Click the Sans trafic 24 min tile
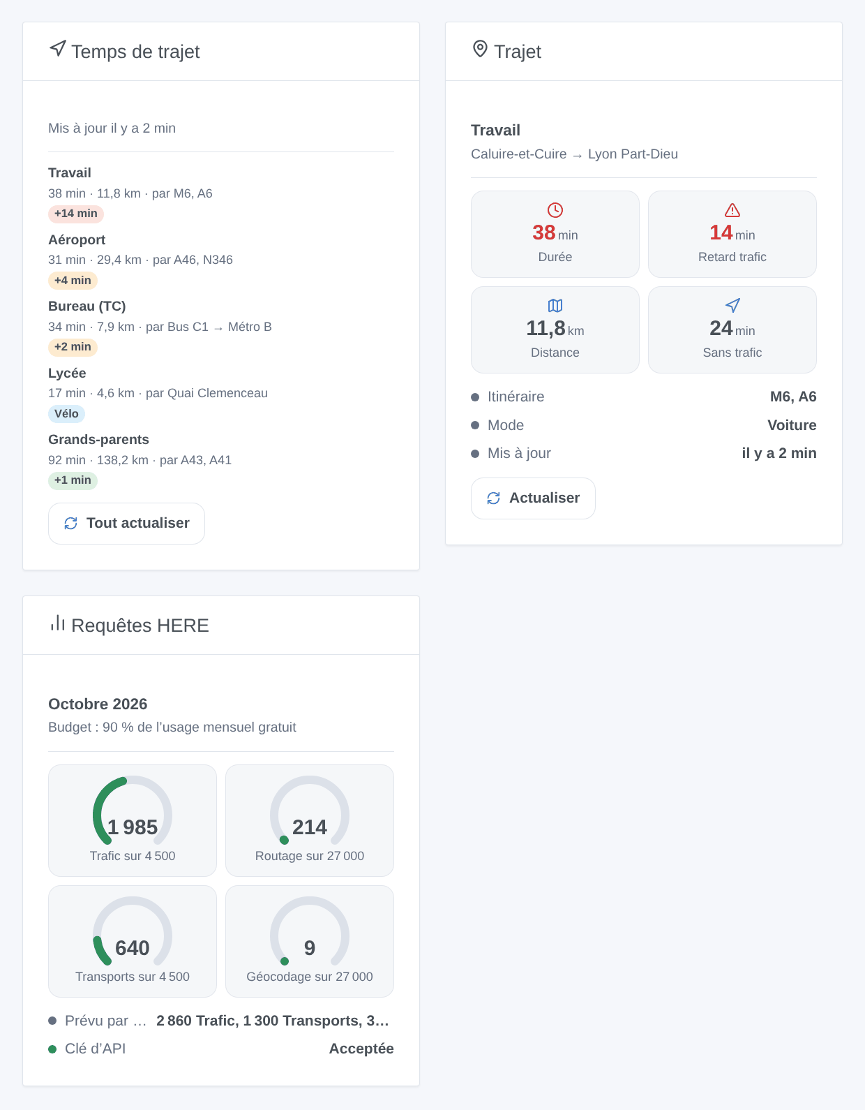The height and width of the screenshot is (1110, 865). 732,330
